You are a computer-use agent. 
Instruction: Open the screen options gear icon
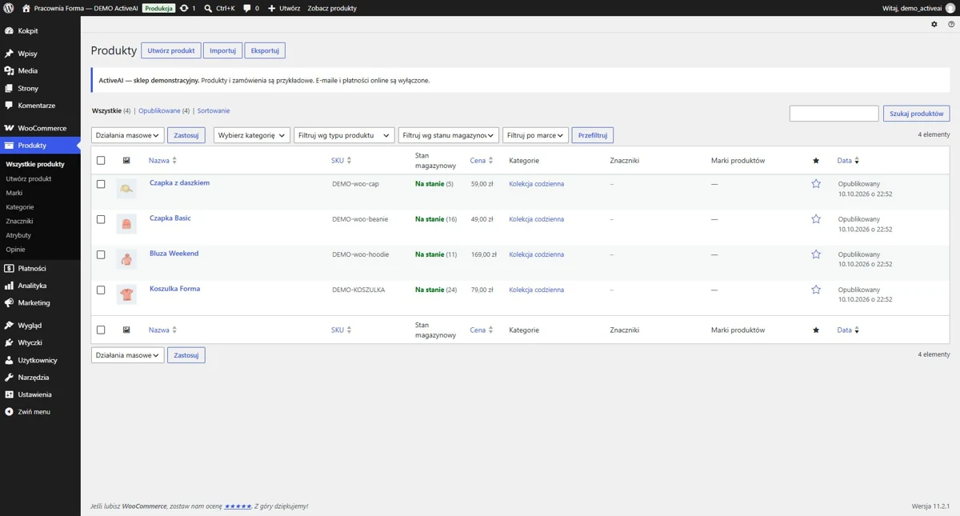point(934,25)
